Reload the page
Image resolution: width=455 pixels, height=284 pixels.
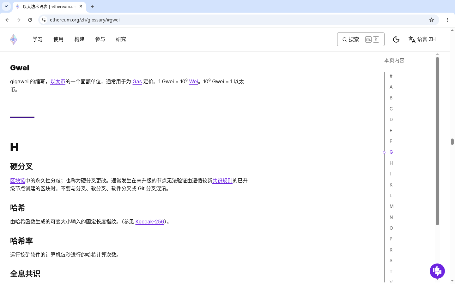point(30,20)
